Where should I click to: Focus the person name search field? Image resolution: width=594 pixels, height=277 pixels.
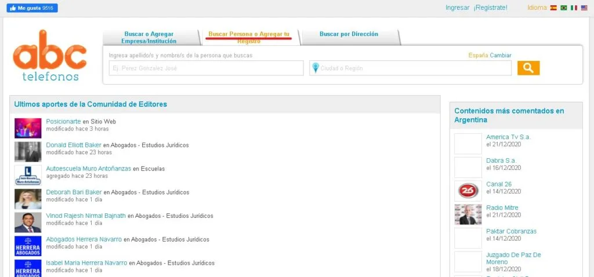206,68
